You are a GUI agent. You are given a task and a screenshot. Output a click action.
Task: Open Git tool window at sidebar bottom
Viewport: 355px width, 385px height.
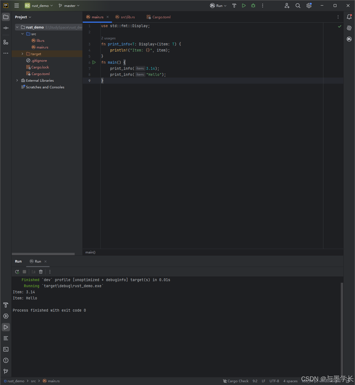[6, 371]
